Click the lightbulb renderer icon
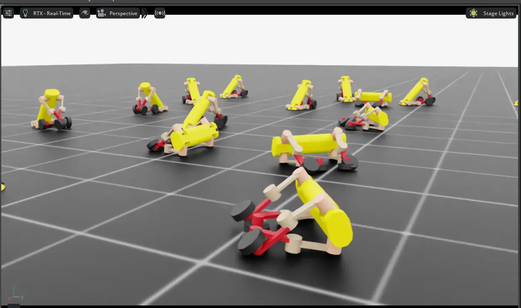This screenshot has height=308, width=521. coord(26,13)
